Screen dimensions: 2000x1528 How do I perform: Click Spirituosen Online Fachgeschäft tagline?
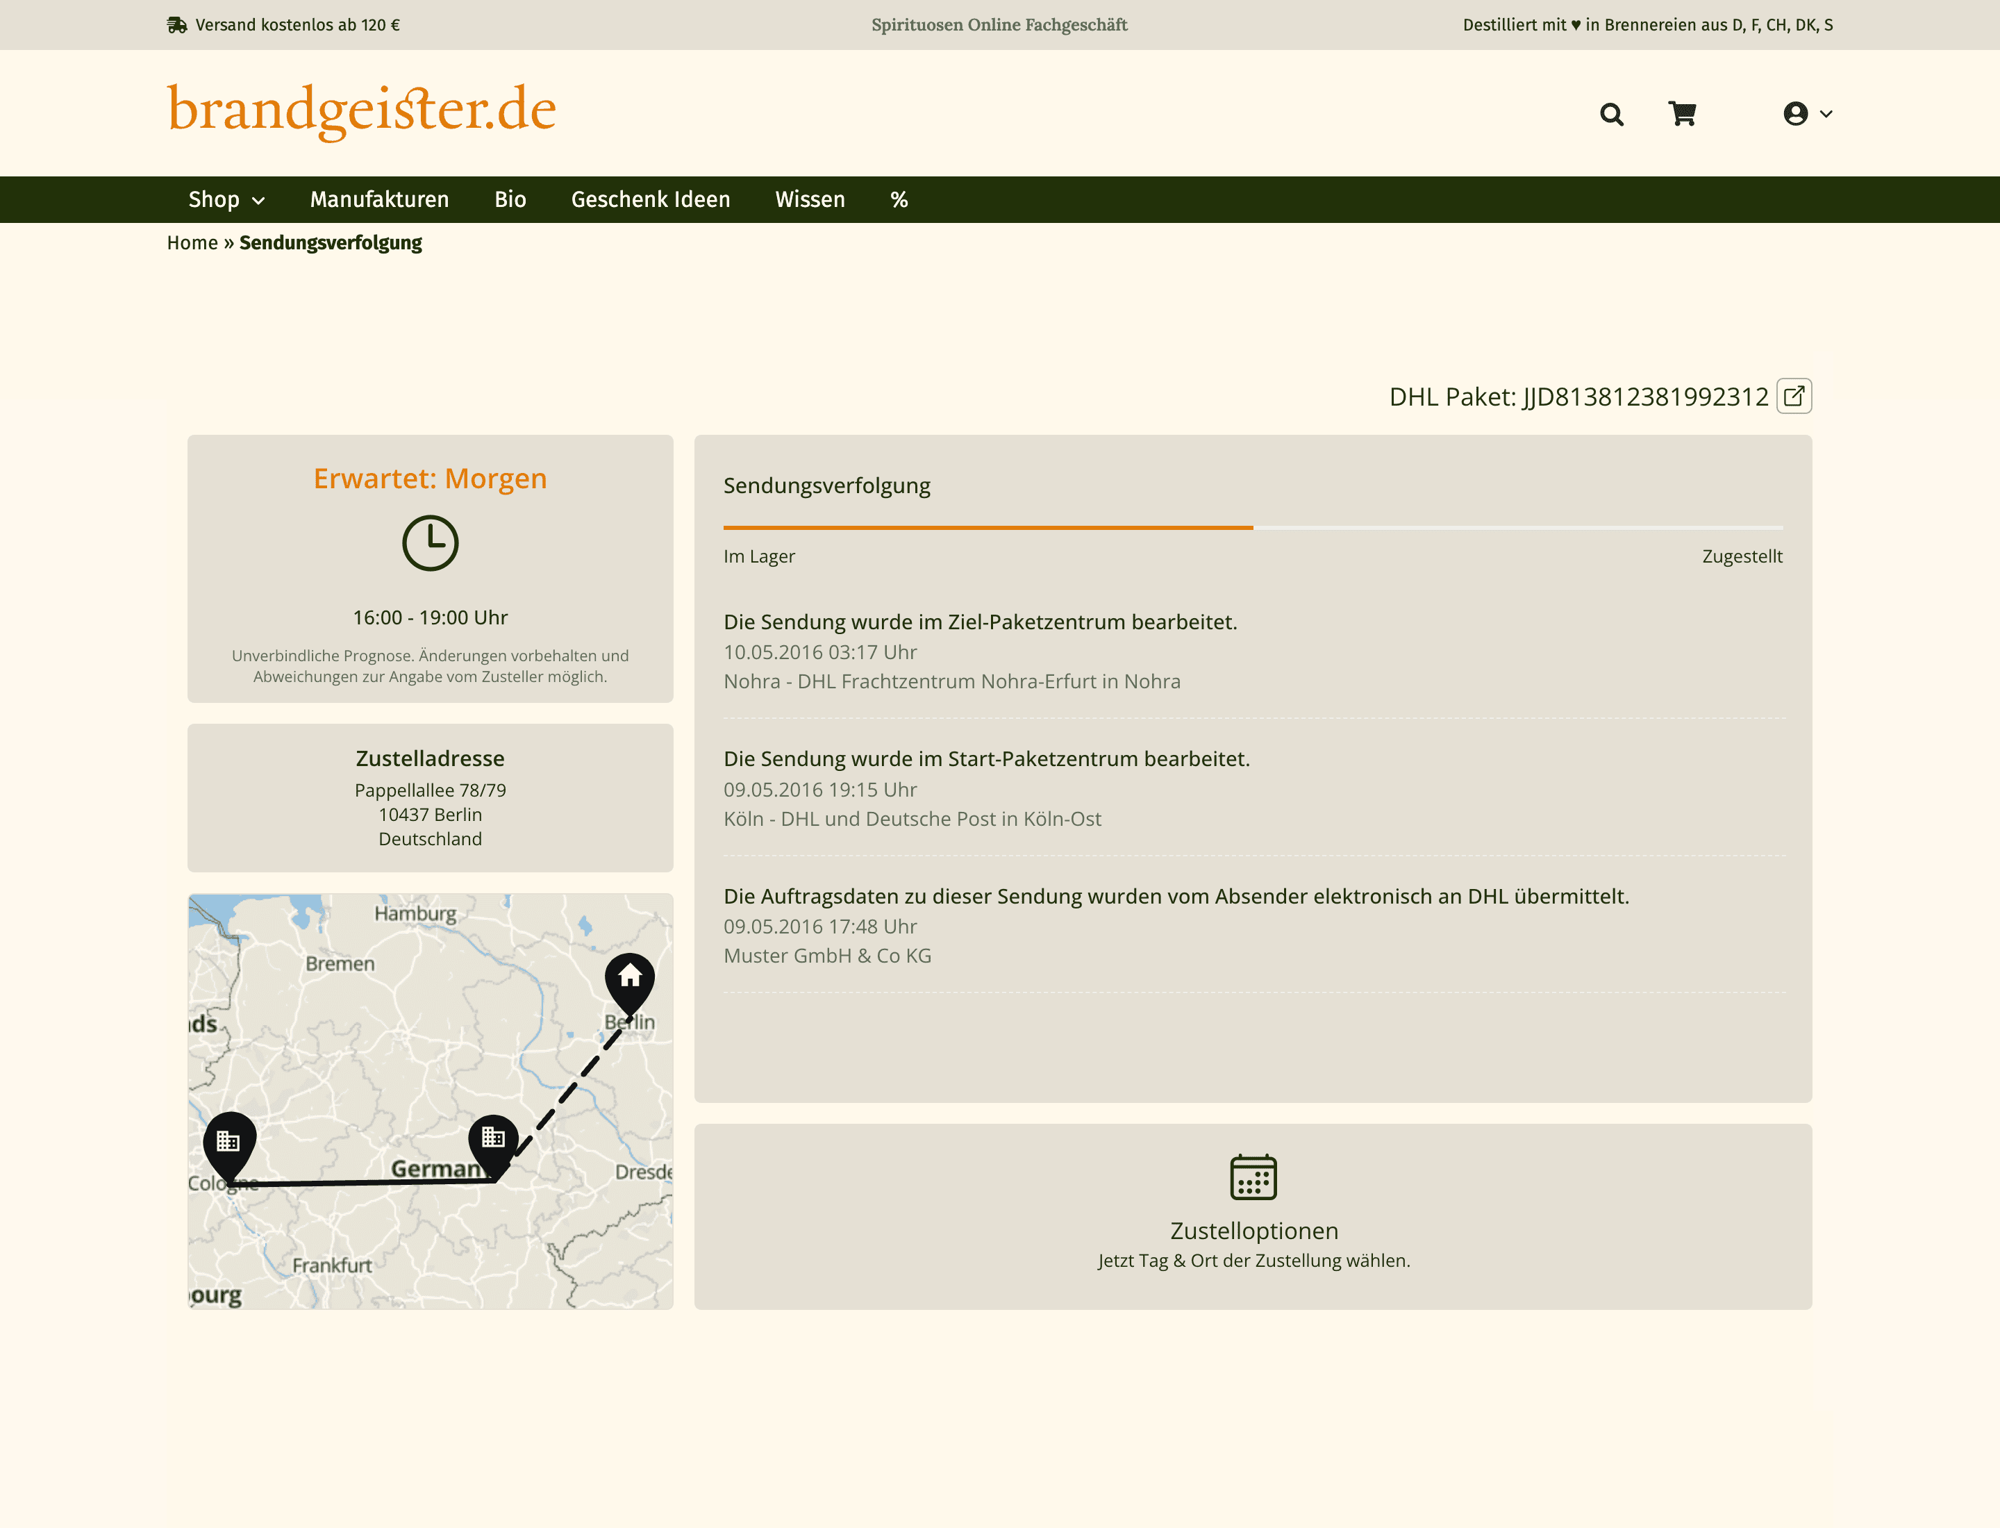(x=999, y=24)
